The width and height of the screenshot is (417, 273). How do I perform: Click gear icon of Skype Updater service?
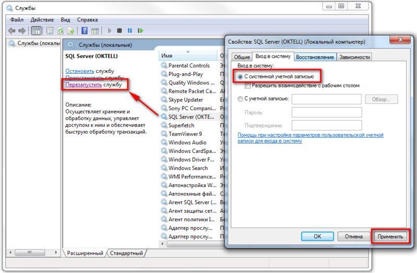[x=164, y=99]
